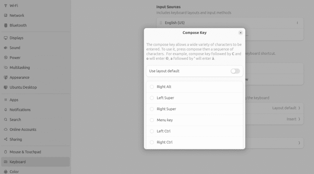Click the Bluetooth icon in sidebar
314x174 pixels.
click(x=5, y=25)
